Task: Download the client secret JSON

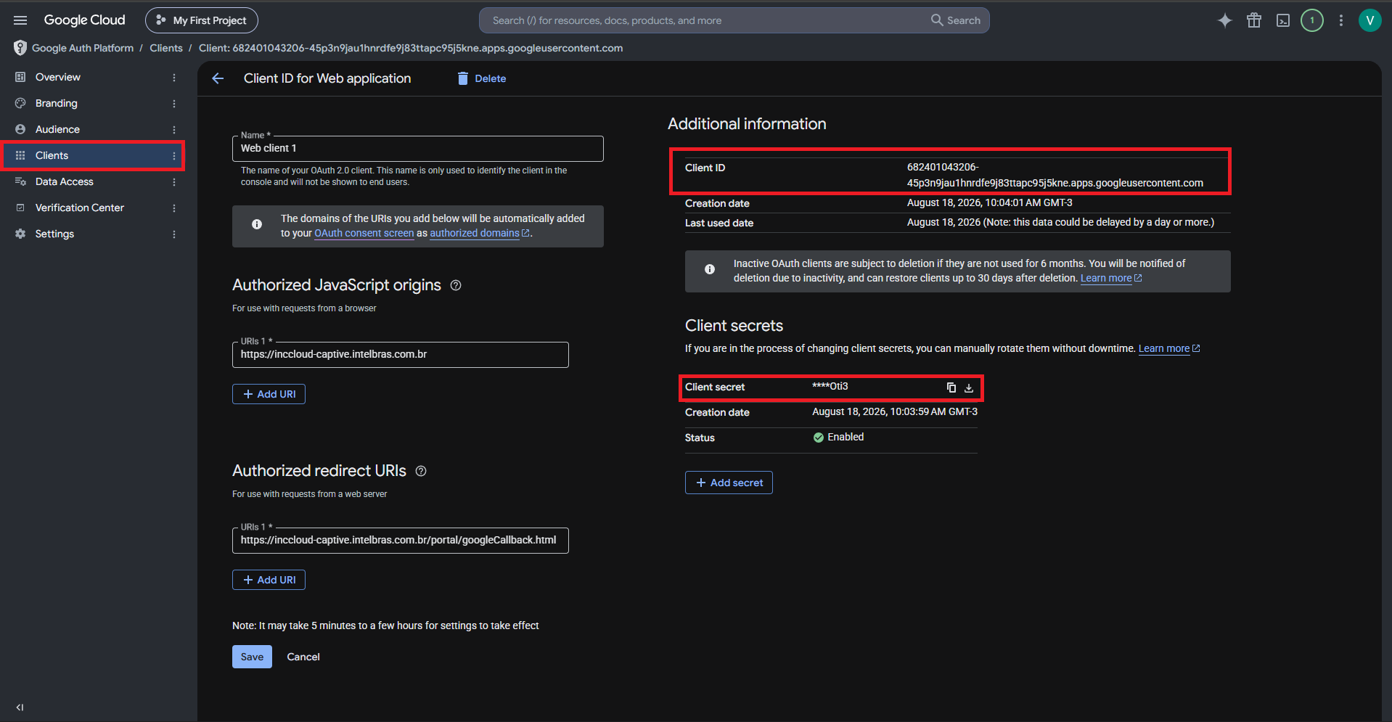Action: (x=969, y=387)
